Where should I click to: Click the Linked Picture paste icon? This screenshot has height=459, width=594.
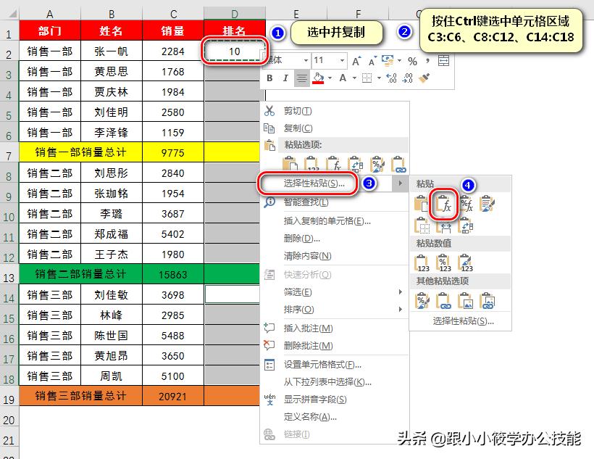tap(488, 301)
